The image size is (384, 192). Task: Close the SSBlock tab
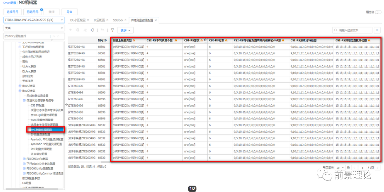click(126, 20)
